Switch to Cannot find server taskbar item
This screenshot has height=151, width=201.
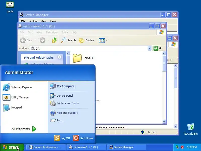(46, 147)
